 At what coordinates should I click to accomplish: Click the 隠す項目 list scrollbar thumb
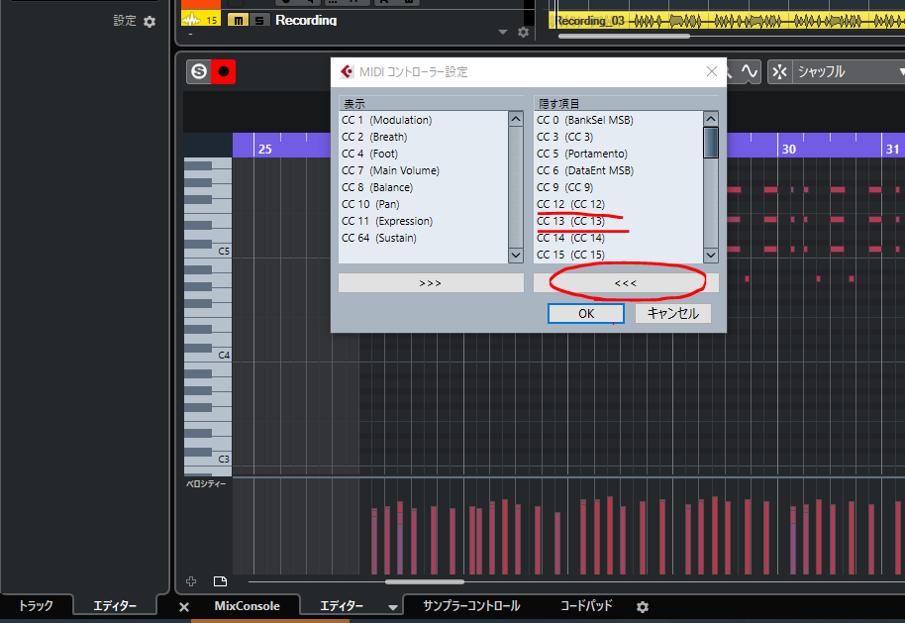point(711,142)
